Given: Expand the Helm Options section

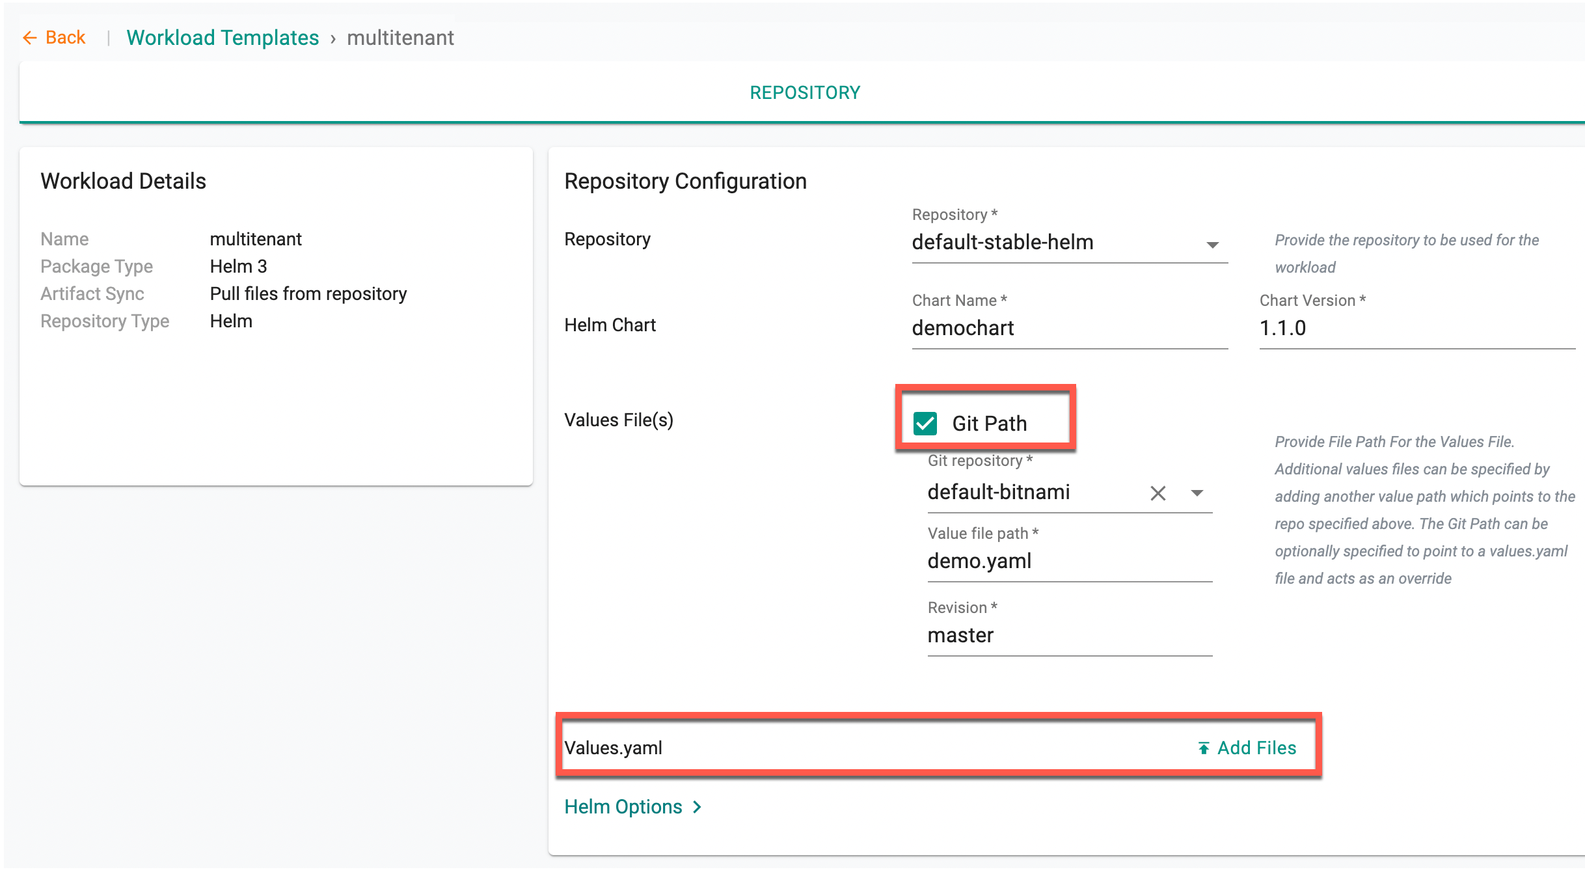Looking at the screenshot, I should tap(623, 807).
